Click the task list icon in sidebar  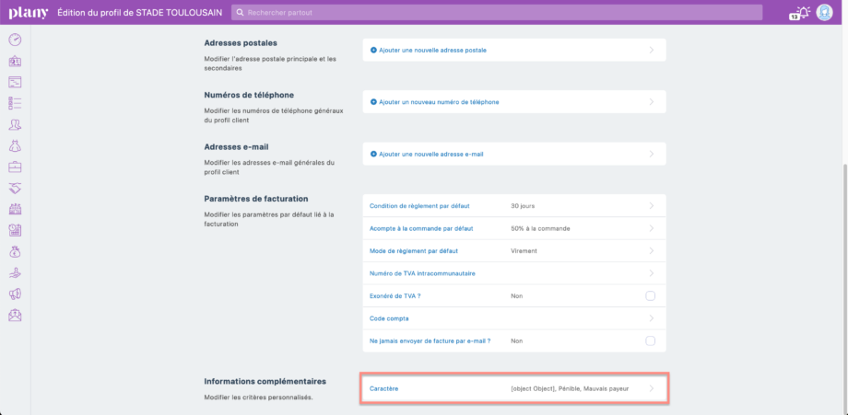15,103
